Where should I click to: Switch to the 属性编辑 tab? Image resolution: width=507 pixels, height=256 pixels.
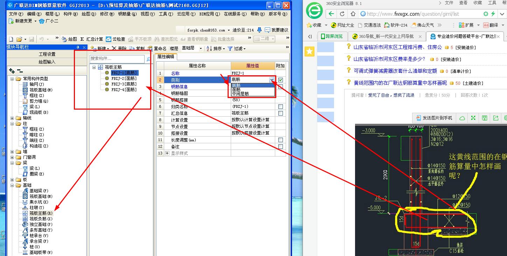click(166, 56)
